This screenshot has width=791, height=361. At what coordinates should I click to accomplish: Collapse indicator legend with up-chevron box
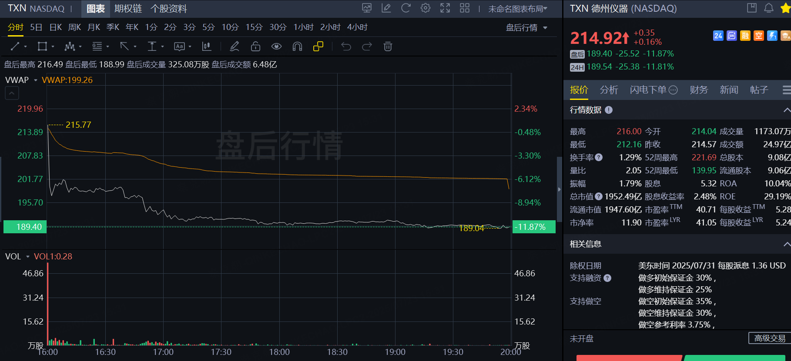point(12,93)
